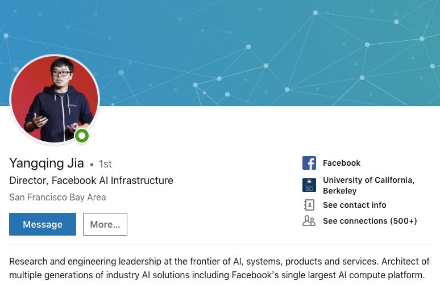Viewport: 440px width, 285px height.
Task: Click See contact info
Action: [x=354, y=205]
